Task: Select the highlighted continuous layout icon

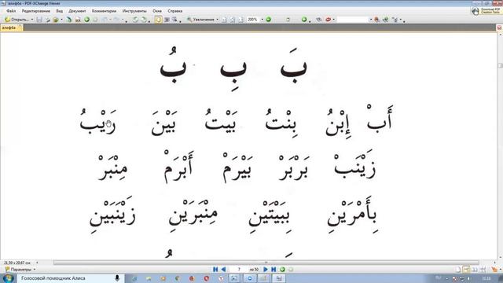Action: point(466,270)
